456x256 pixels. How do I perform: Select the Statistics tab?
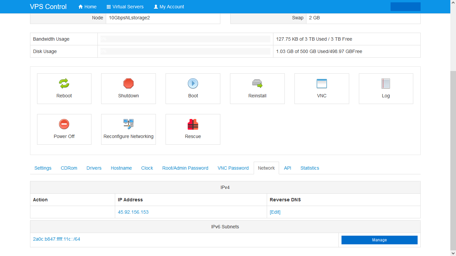[x=309, y=168]
